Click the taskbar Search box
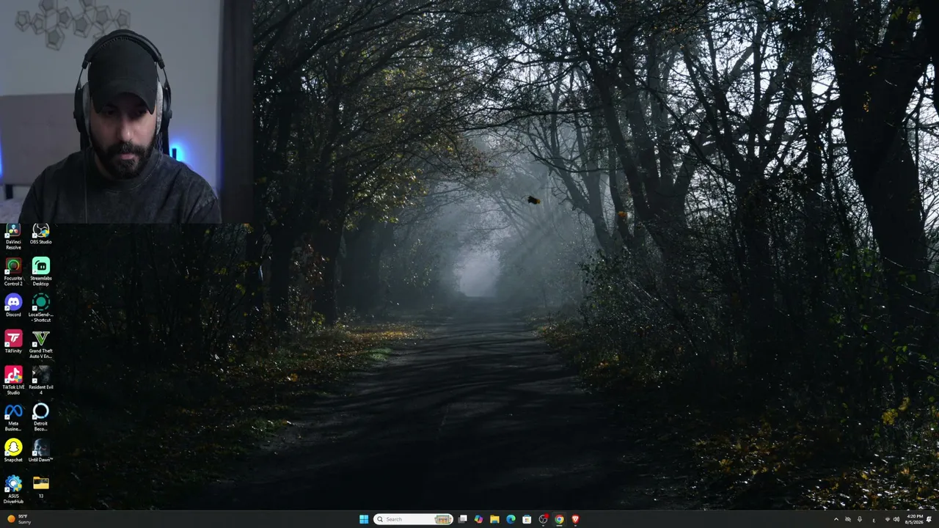 (413, 519)
